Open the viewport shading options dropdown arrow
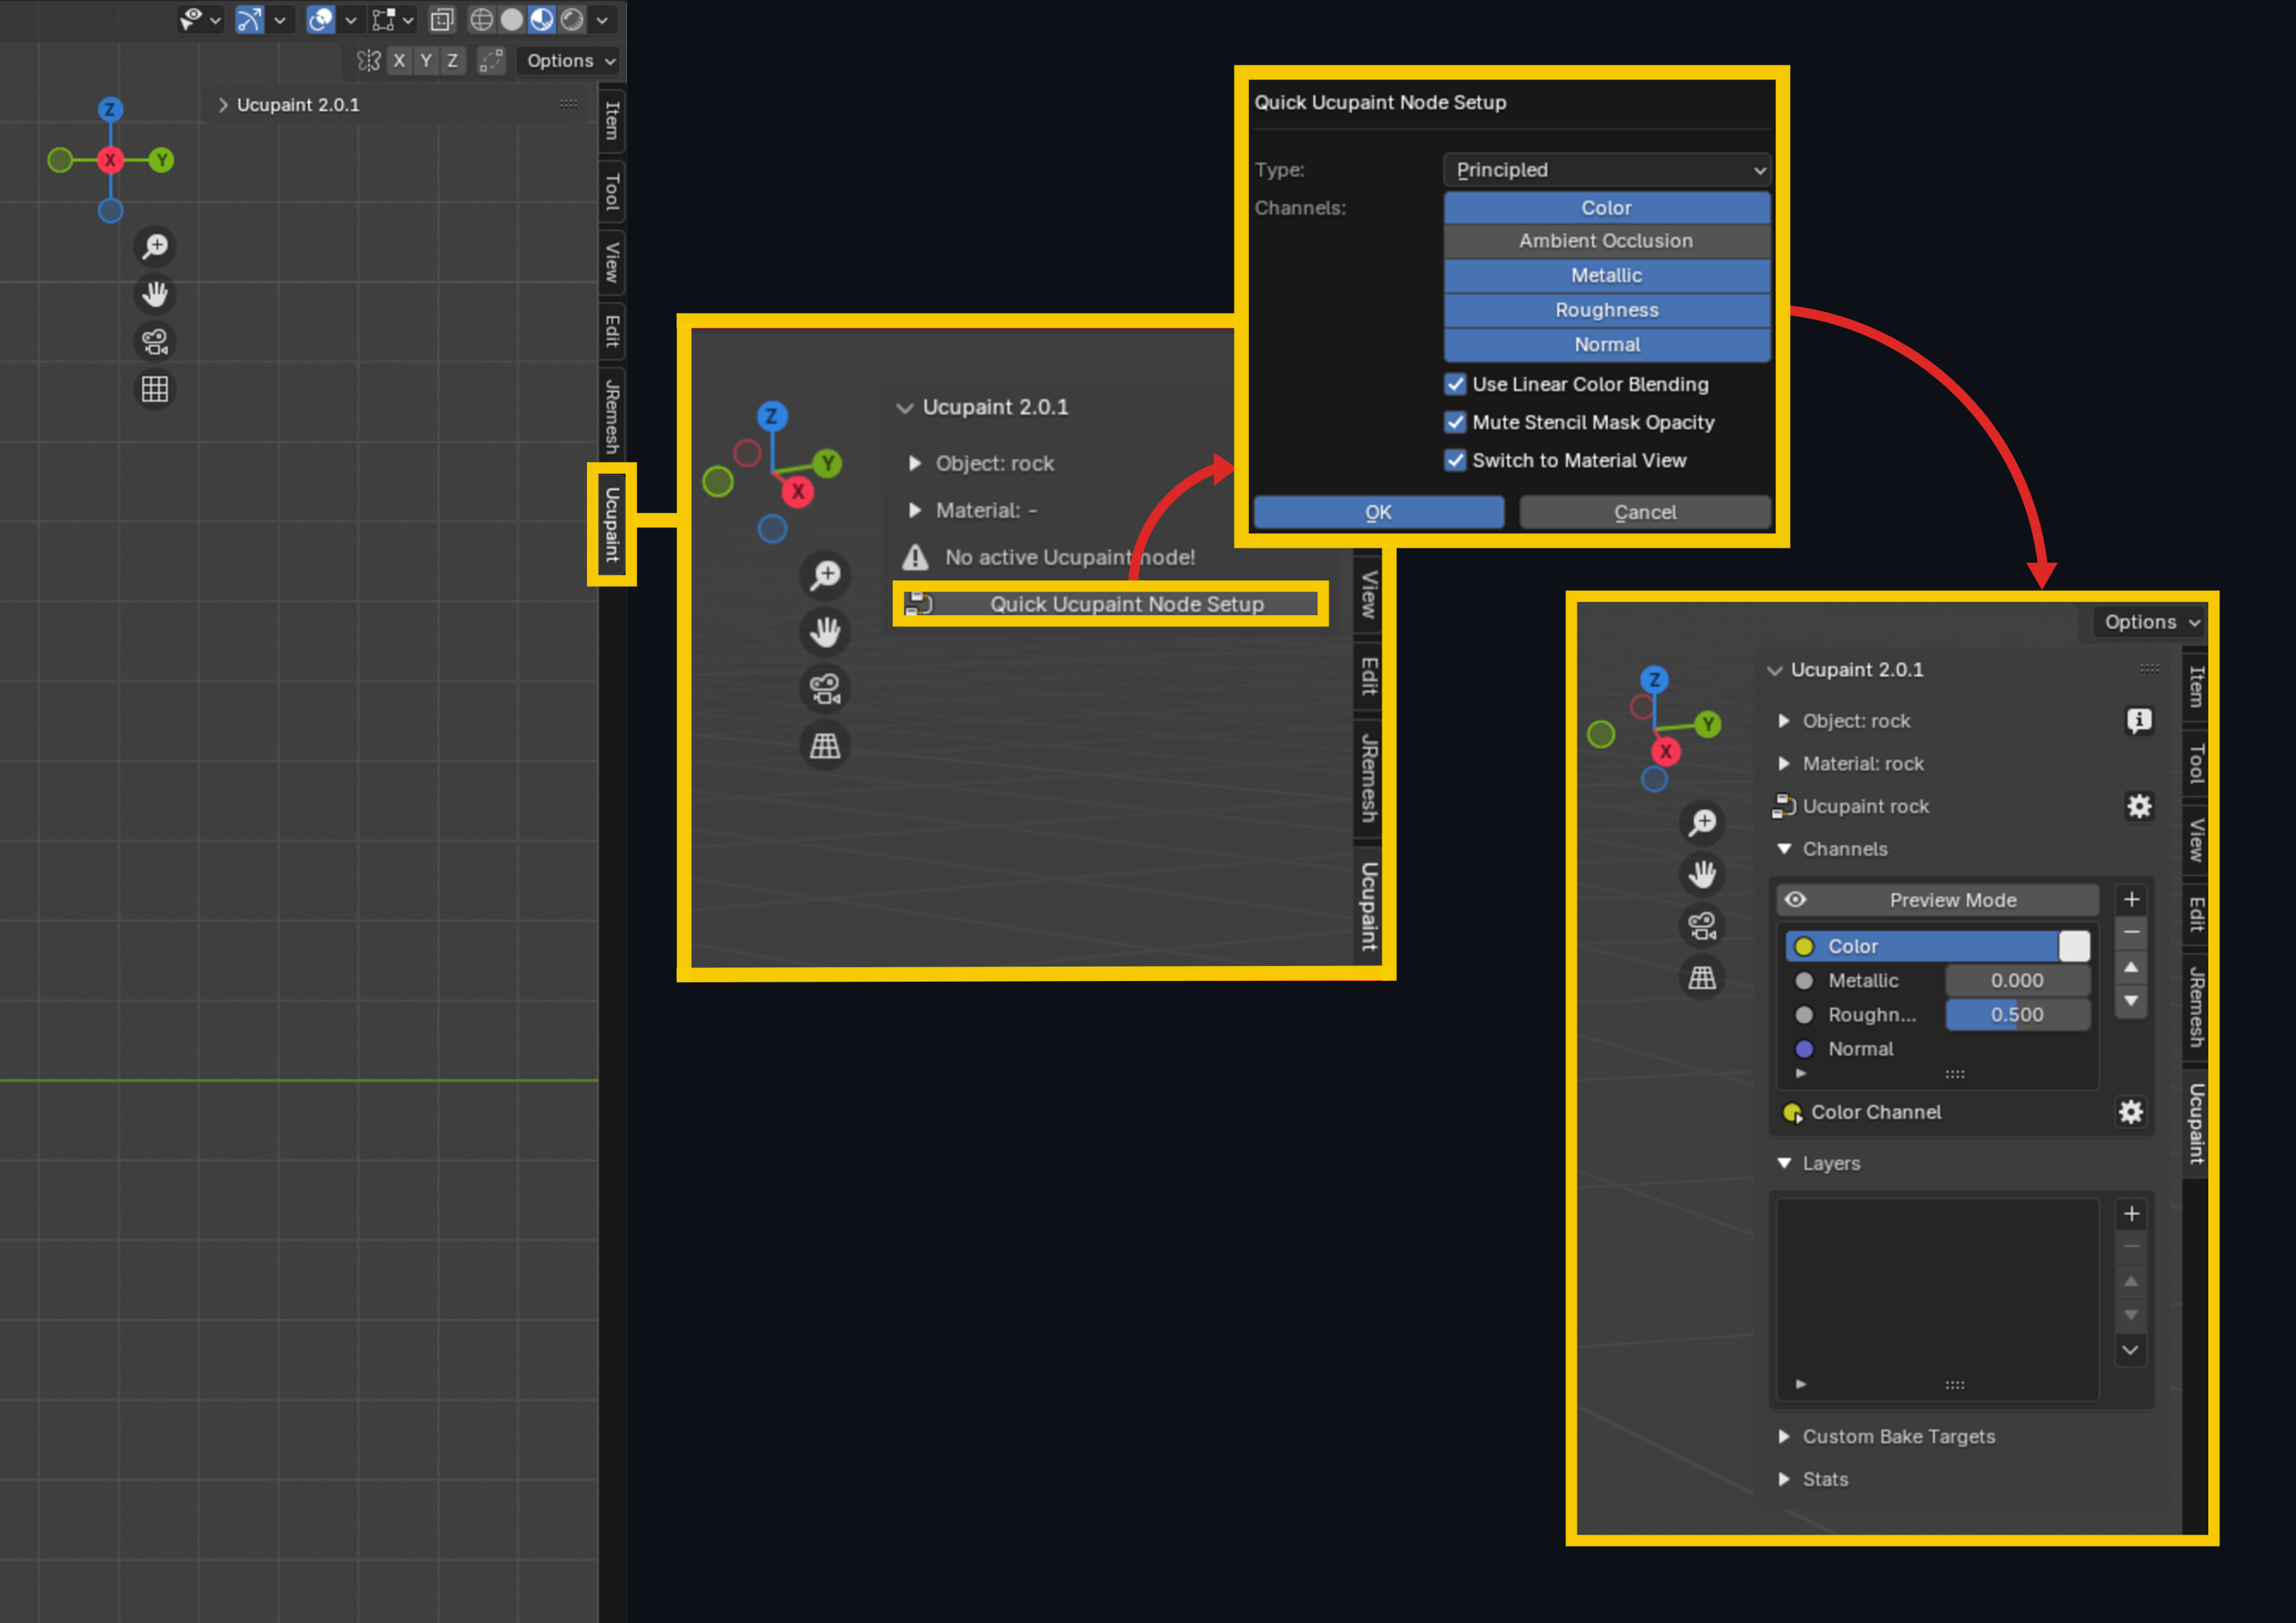 pos(602,19)
